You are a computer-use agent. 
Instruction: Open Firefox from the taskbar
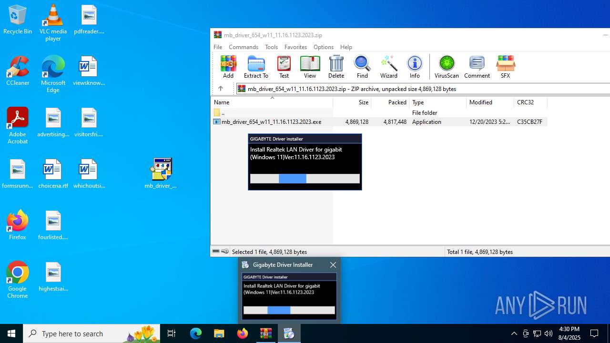click(243, 333)
